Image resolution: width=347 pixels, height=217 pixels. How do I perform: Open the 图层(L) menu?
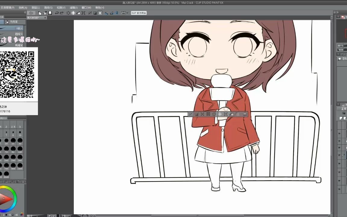[x=36, y=8]
